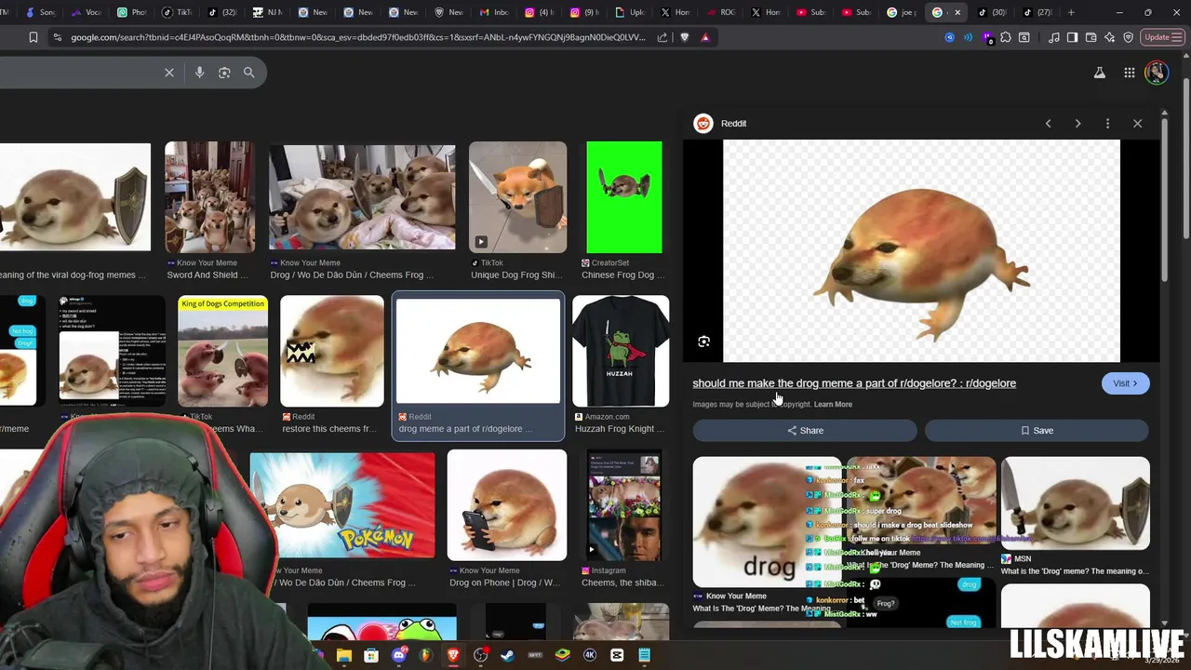This screenshot has height=670, width=1191.
Task: Open the TikTok Unique Dog Frog thumbnail
Action: coord(517,197)
